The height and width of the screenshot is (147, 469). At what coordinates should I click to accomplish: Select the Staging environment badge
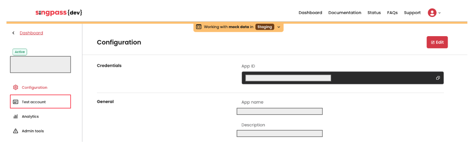coord(265,27)
